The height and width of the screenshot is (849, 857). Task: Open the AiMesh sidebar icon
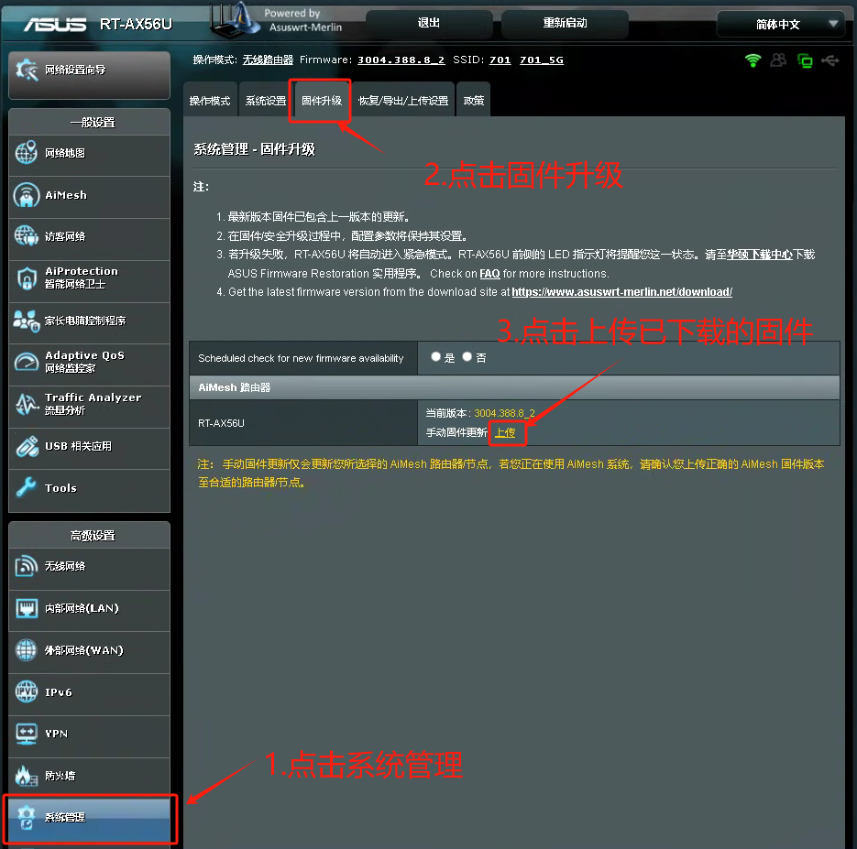coord(27,195)
